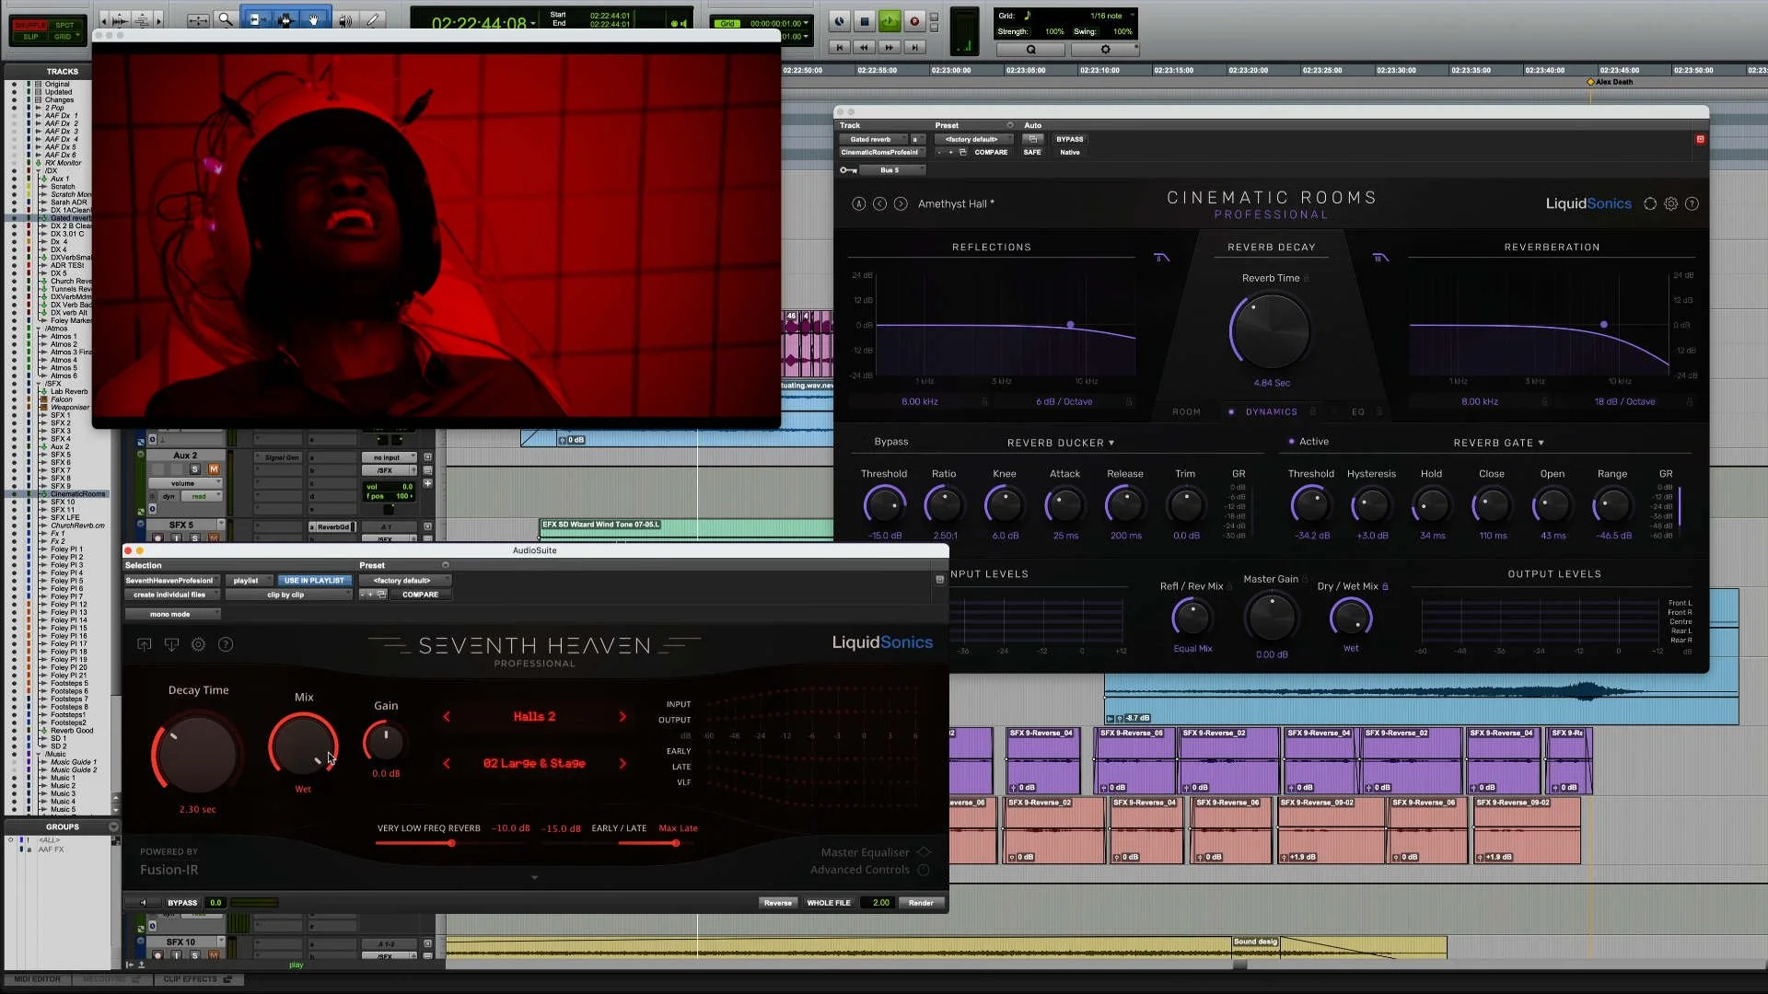The image size is (1768, 994).
Task: Select the Pencil tool
Action: tap(372, 19)
